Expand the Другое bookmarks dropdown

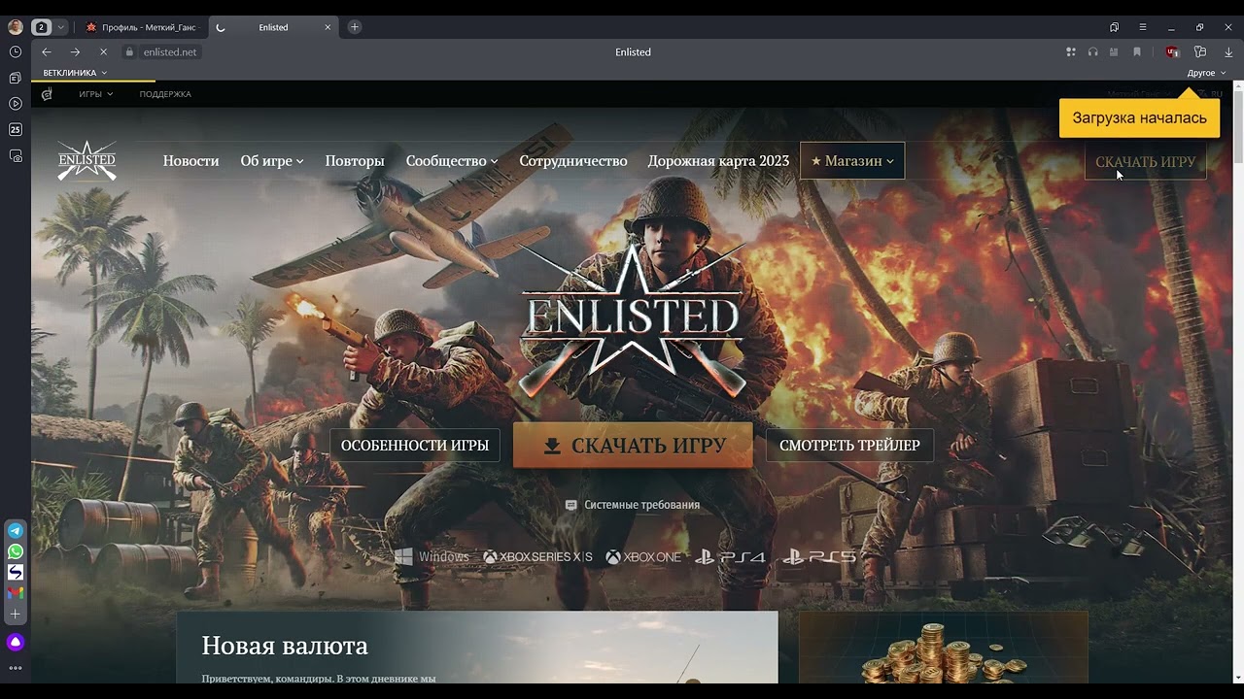click(x=1206, y=73)
